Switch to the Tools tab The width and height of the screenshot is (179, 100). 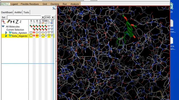[26, 12]
